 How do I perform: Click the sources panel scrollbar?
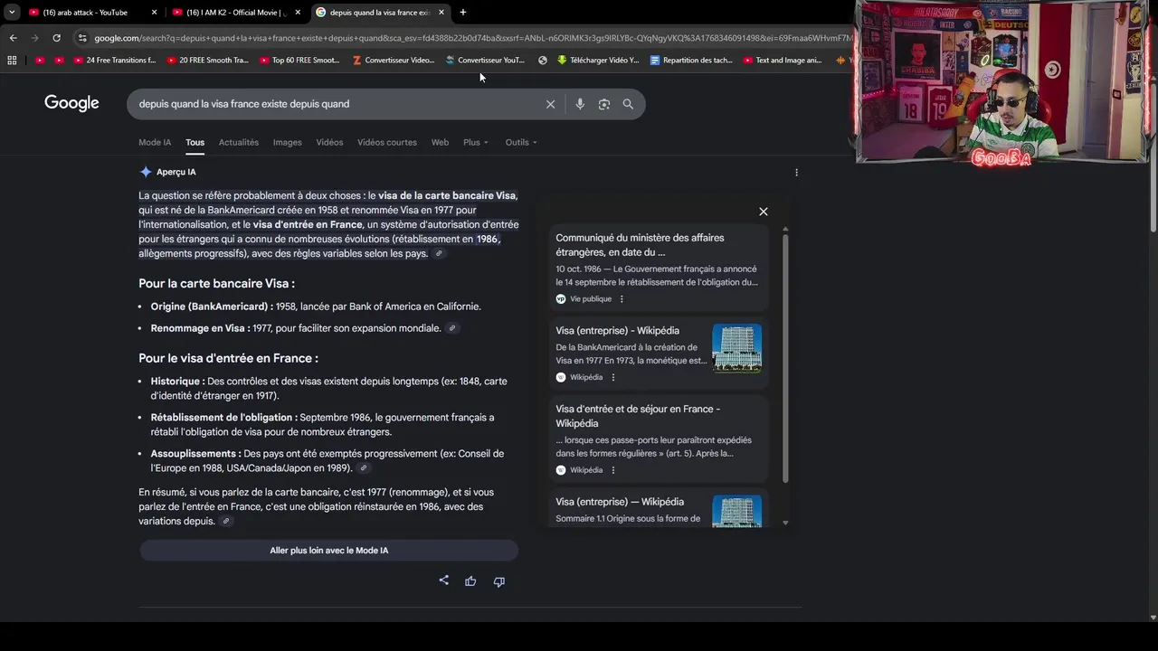click(x=785, y=359)
